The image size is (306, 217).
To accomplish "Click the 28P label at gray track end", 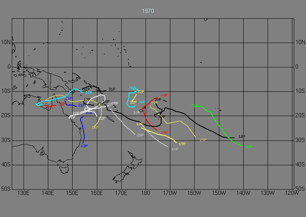I will [140, 135].
